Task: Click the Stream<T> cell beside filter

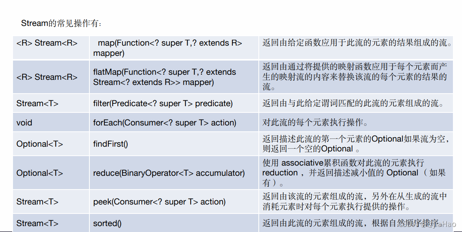Action: pyautogui.click(x=51, y=103)
